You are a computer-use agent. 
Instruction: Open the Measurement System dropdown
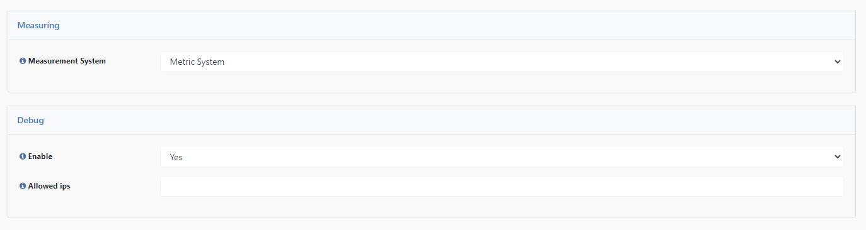coord(501,62)
